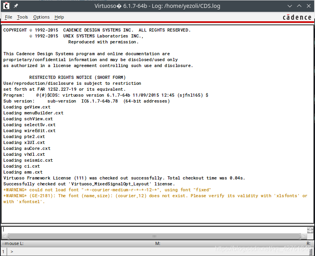
Task: Click the 'Loading pte2.cxt' log line
Action: pyautogui.click(x=24, y=136)
